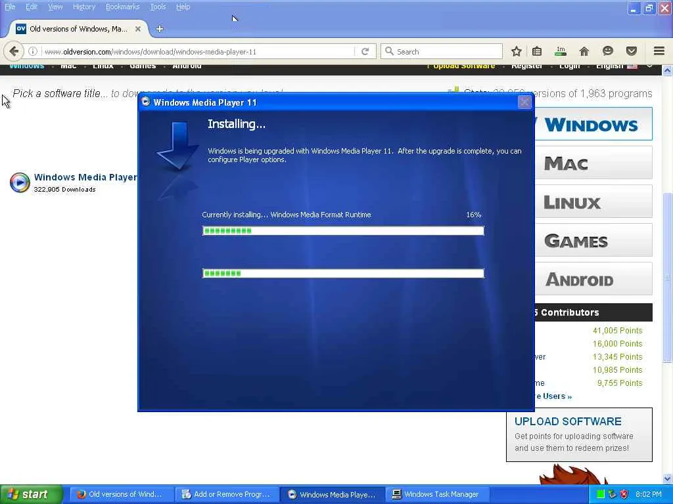This screenshot has height=504, width=673.
Task: Switch to Old versions of Wind... taskbar button
Action: [120, 494]
